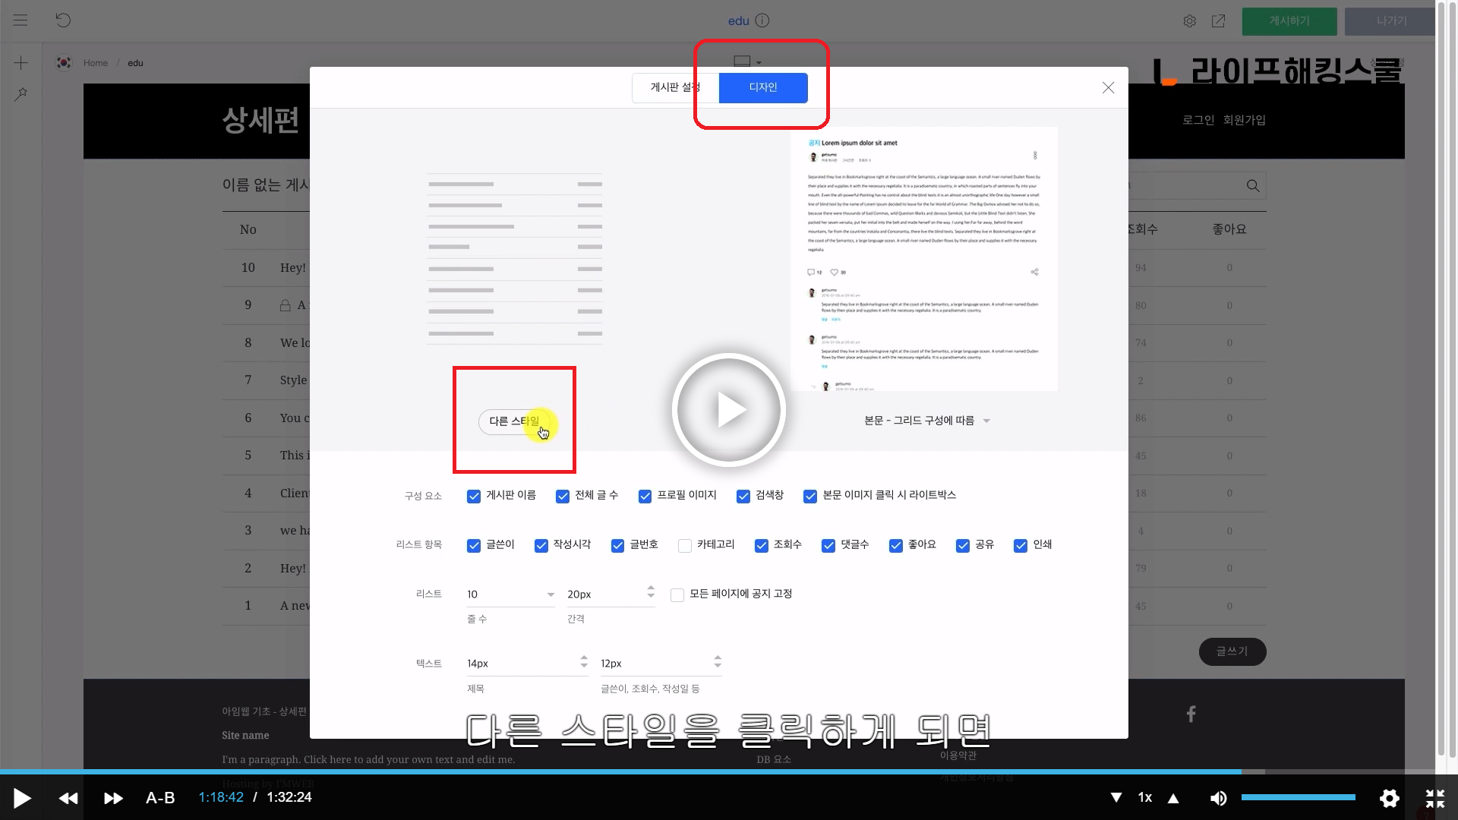Enable the 카테고리 checkbox
The image size is (1458, 820).
(685, 546)
